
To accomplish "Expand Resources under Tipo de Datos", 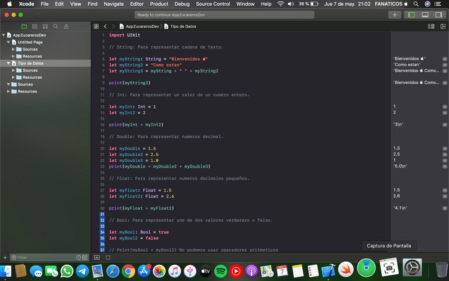I will (x=13, y=77).
